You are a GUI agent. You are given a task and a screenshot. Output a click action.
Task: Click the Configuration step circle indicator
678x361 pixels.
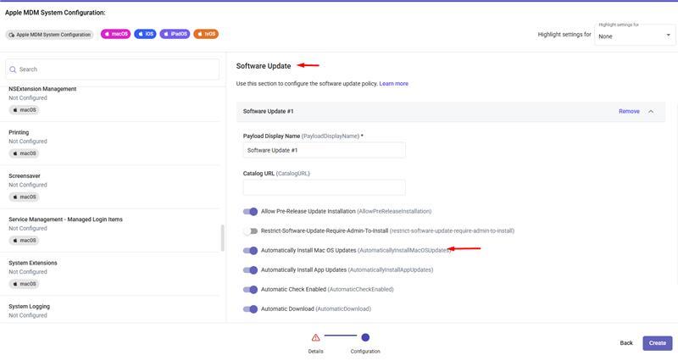(x=365, y=337)
